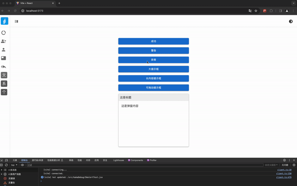Select the Vite + React browser tab
This screenshot has width=297, height=186.
[x=35, y=3]
